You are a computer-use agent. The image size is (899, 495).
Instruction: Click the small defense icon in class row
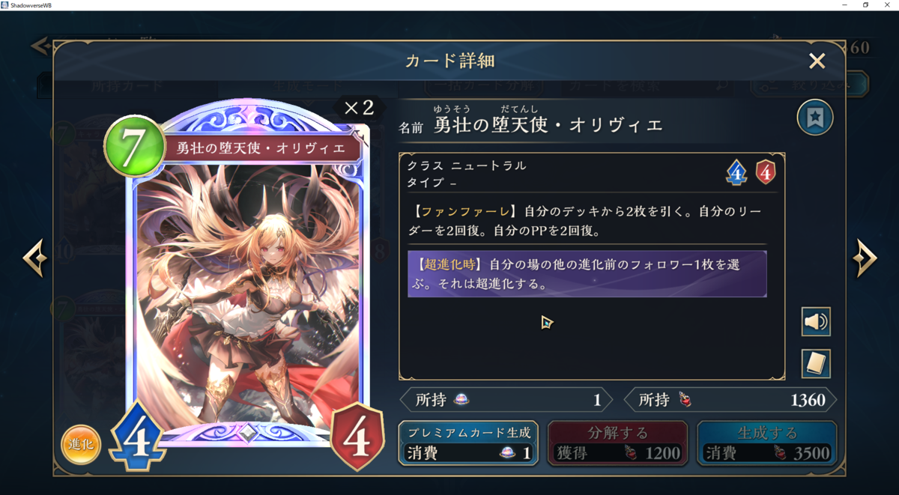(765, 173)
